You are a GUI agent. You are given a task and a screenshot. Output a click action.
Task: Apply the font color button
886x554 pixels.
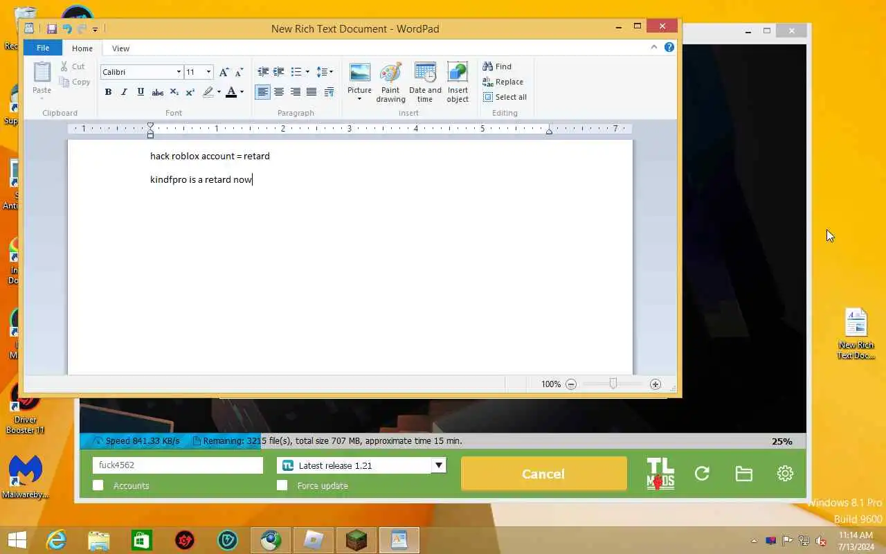[231, 92]
